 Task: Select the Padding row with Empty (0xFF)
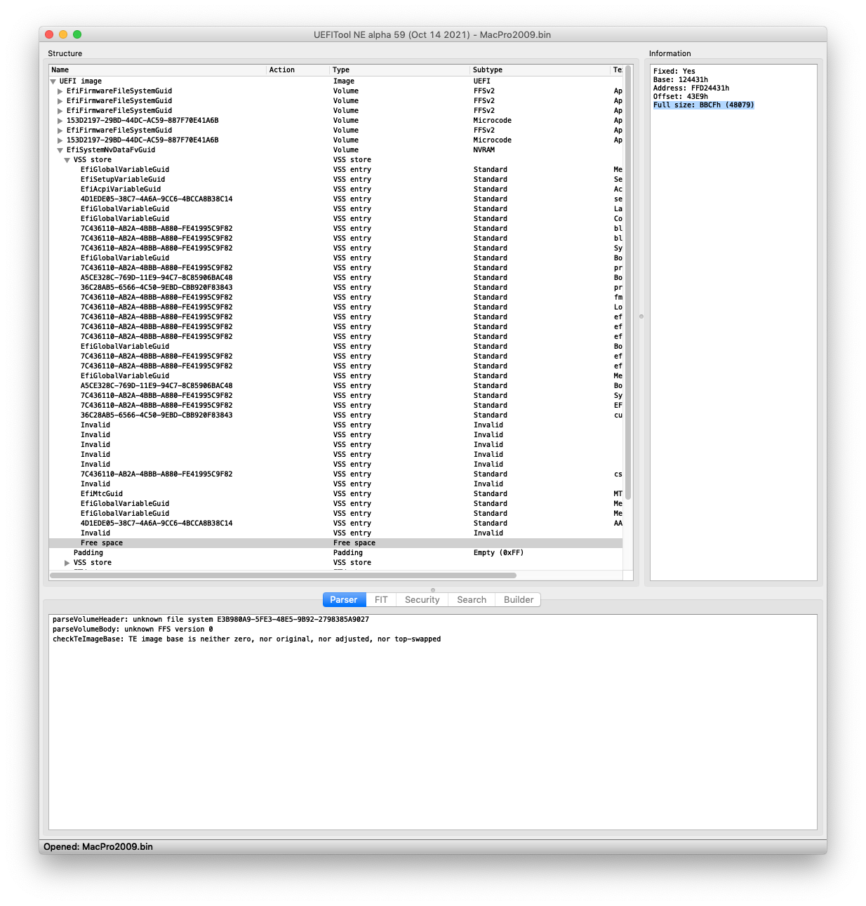335,553
